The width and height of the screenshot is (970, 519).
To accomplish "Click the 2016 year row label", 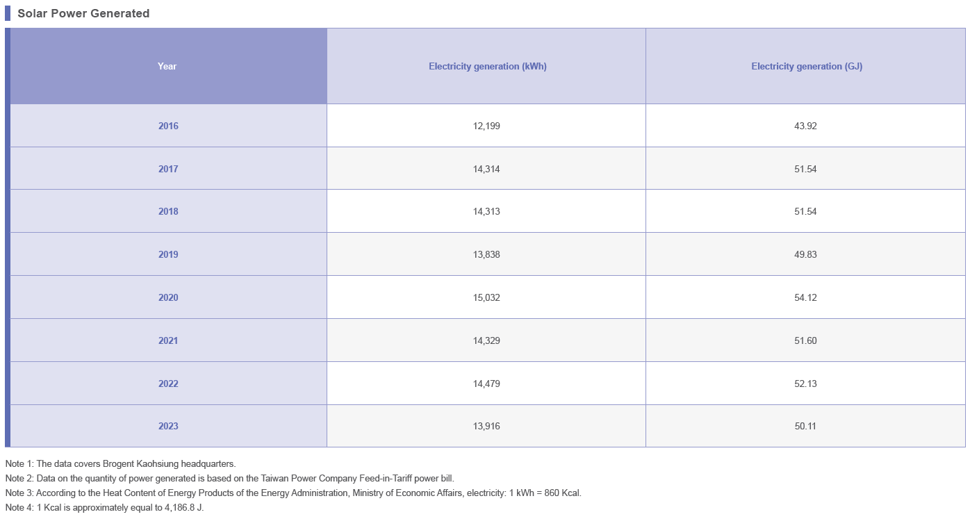I will pos(168,126).
